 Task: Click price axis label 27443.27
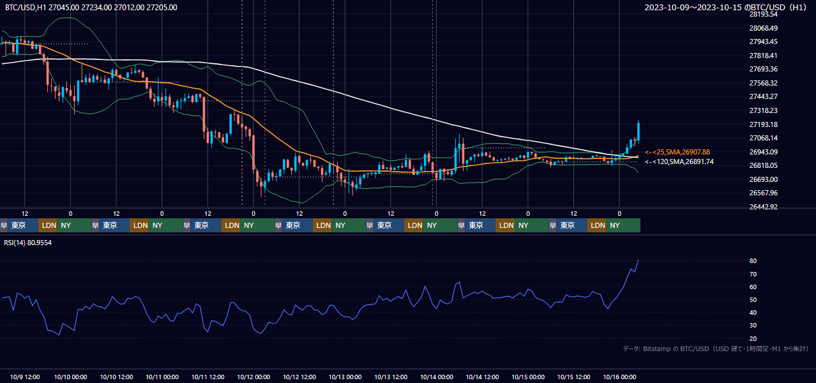(763, 96)
